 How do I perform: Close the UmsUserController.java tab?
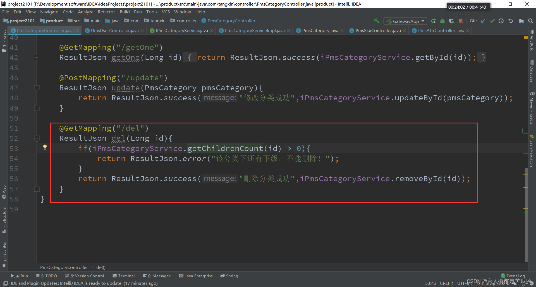coord(142,31)
